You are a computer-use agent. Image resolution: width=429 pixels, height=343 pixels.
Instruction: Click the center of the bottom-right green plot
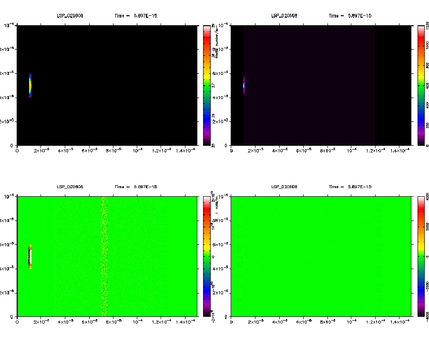click(x=321, y=256)
